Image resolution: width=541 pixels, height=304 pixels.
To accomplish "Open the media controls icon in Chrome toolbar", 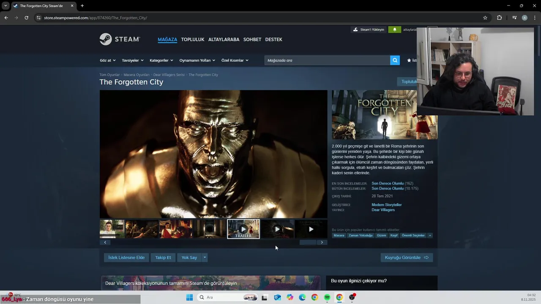I will 514,18.
